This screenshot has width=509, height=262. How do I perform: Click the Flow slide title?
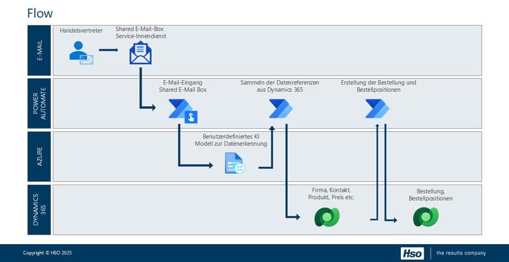(40, 13)
